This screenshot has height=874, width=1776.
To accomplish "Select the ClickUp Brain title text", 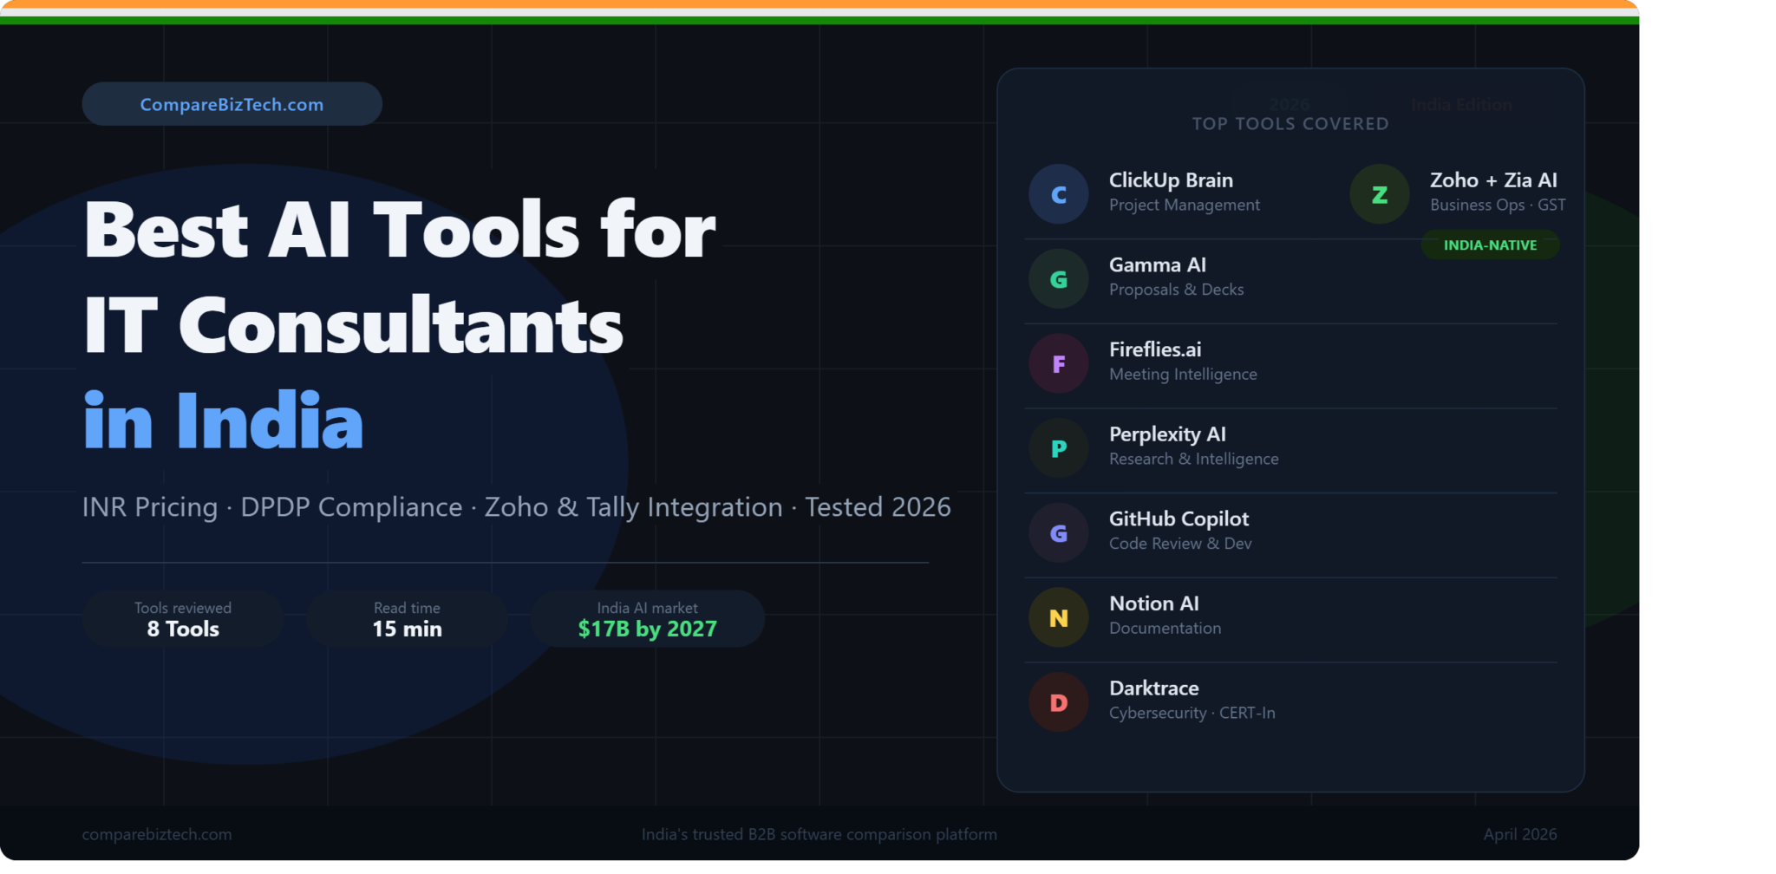I will [1171, 180].
